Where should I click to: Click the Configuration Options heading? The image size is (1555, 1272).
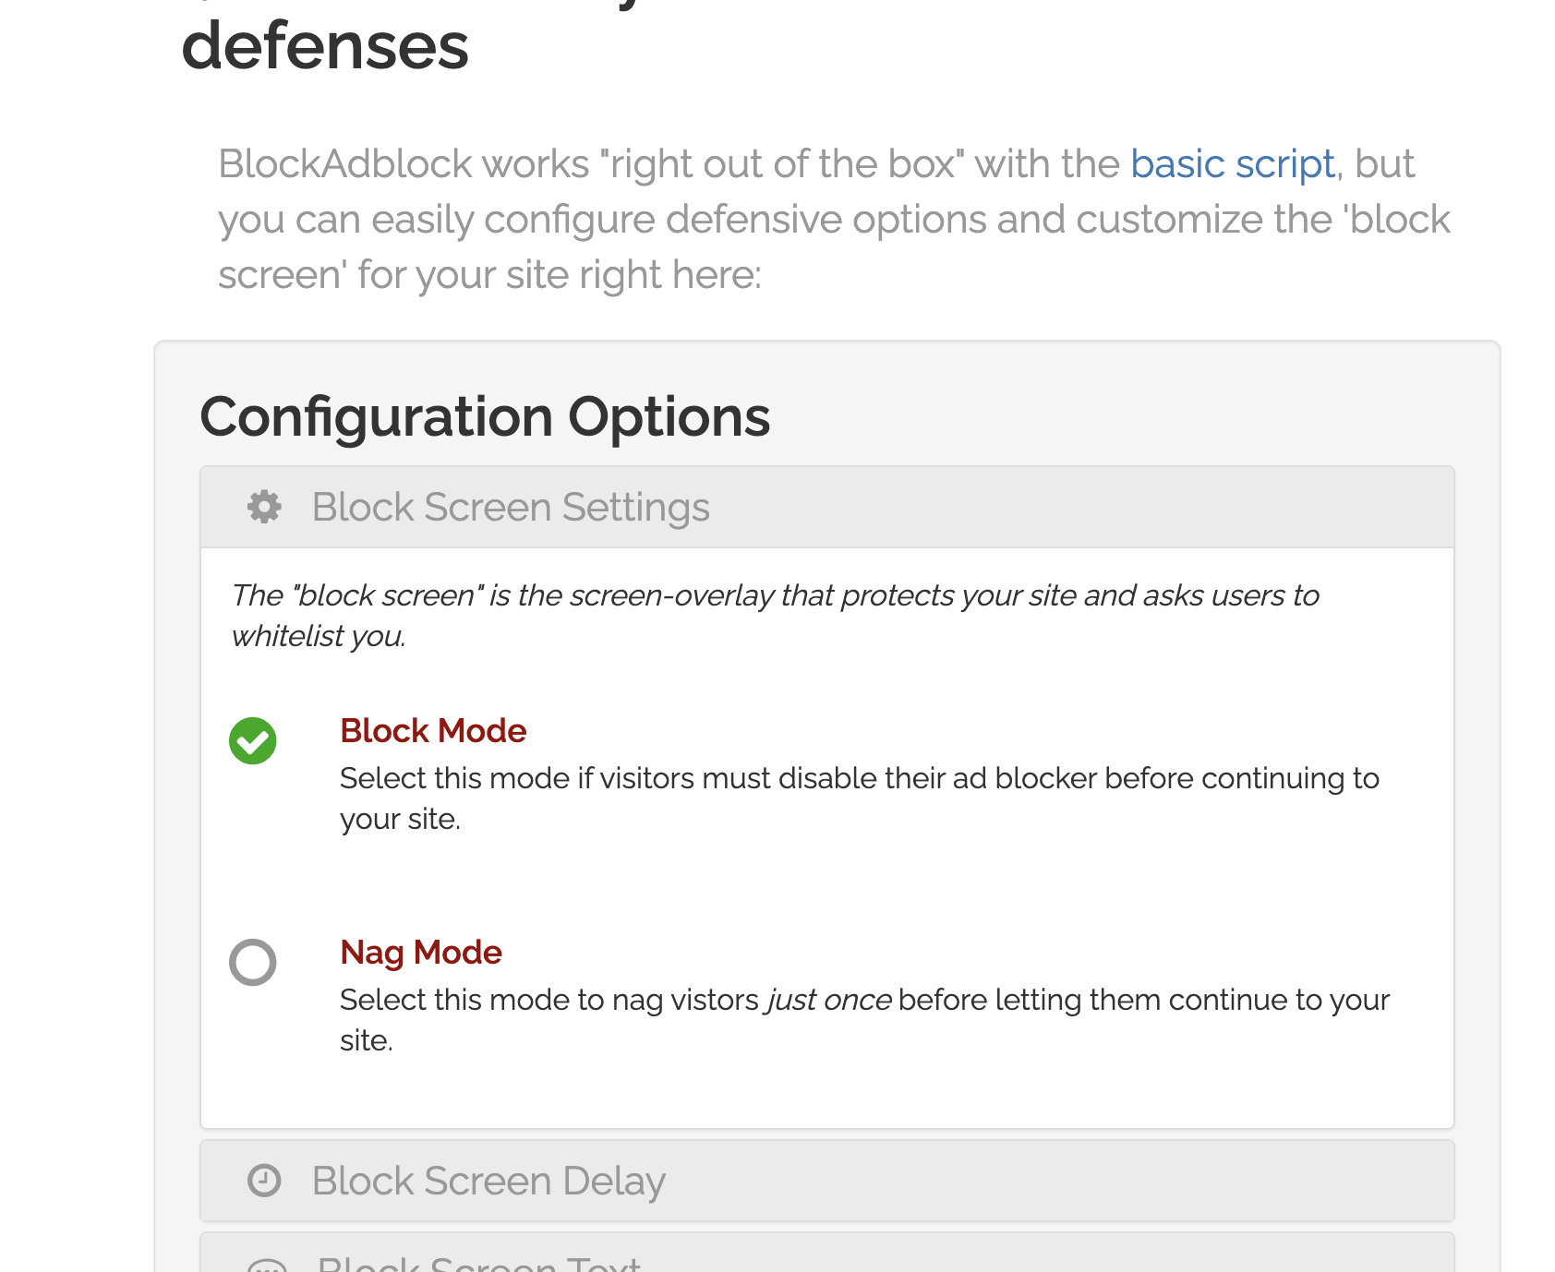(x=486, y=416)
